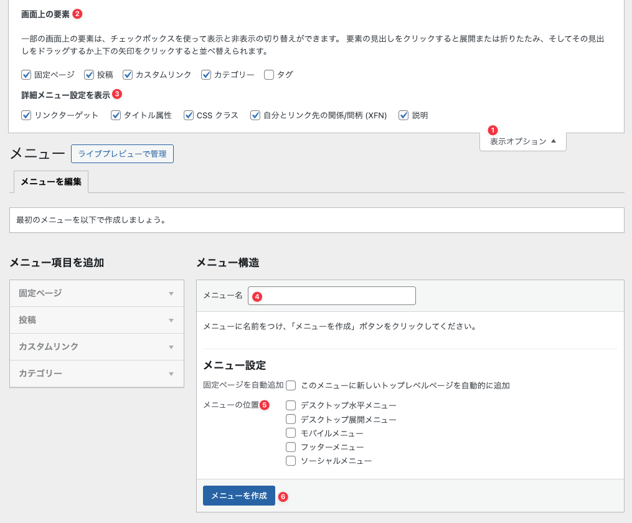Enable the ソーシャルメニュー location checkbox

tap(291, 461)
